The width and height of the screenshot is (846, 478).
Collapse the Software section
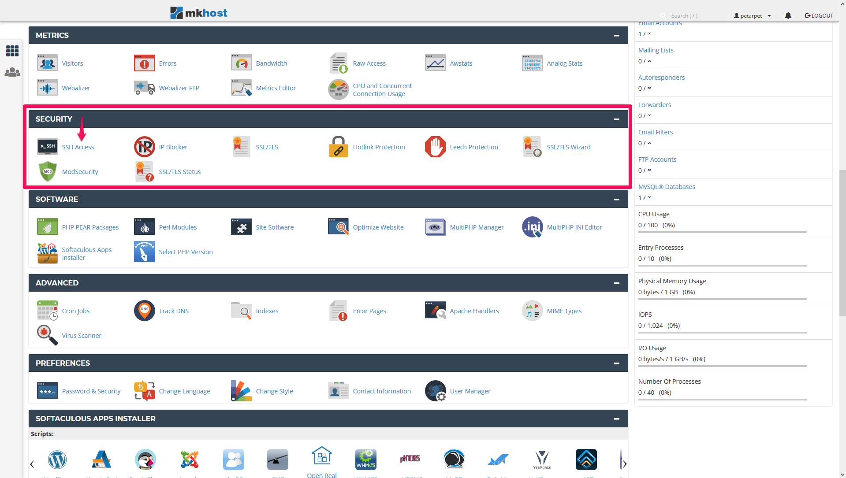616,199
